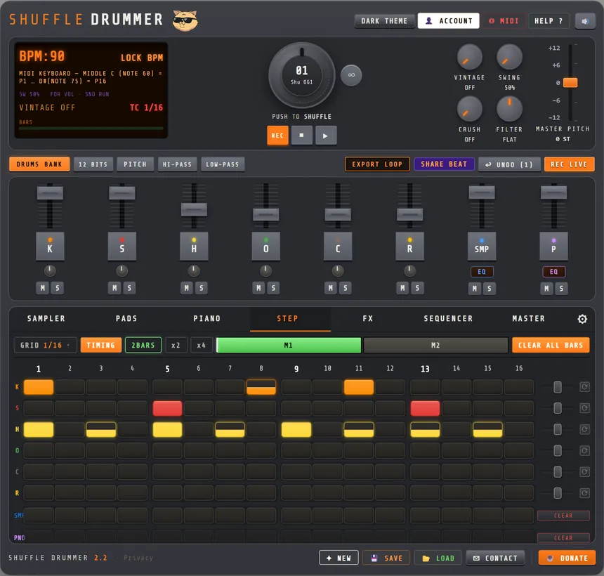Viewport: 604px width, 576px height.
Task: Solo the C channel
Action: [346, 288]
